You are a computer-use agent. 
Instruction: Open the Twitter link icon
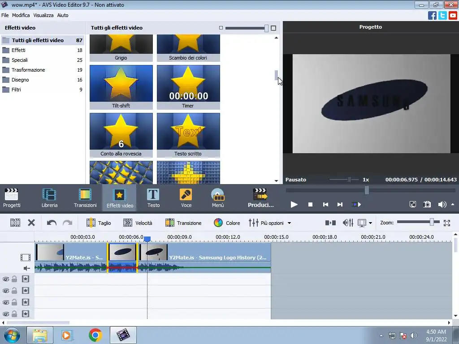pyautogui.click(x=442, y=15)
